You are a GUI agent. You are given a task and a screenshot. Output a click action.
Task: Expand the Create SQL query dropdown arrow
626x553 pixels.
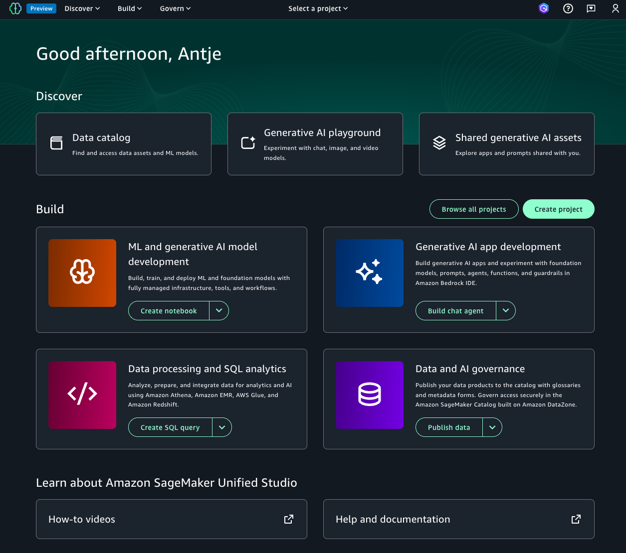coord(222,427)
